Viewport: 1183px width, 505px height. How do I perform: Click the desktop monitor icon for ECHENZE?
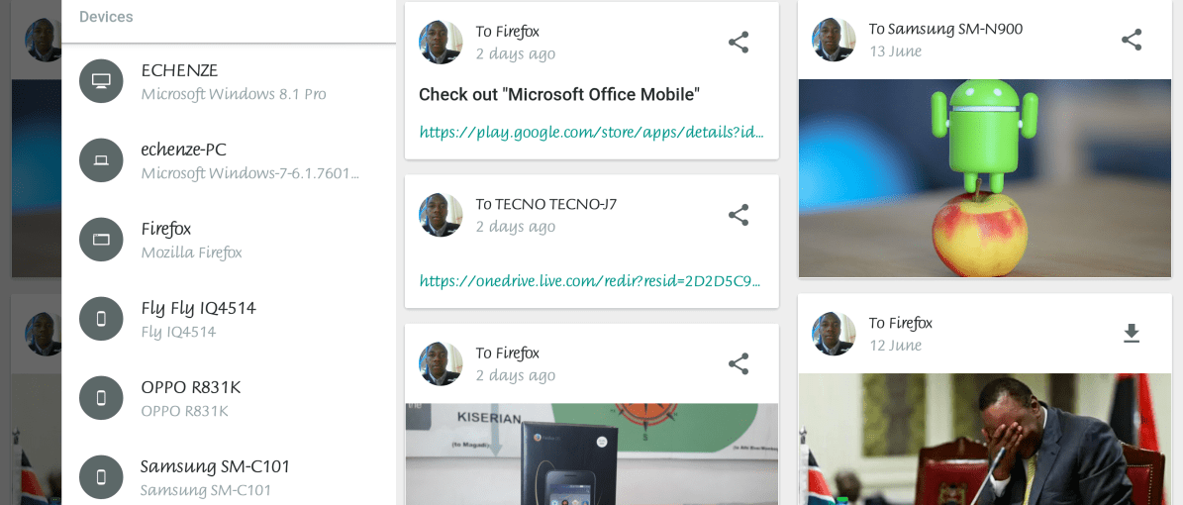click(x=101, y=81)
